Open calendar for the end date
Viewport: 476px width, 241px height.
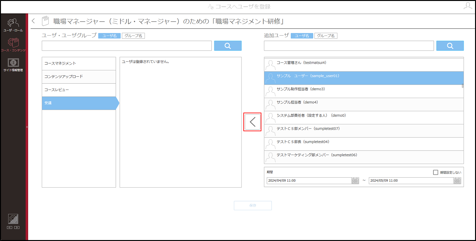pos(457,181)
